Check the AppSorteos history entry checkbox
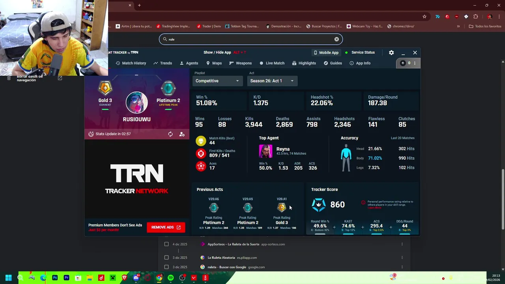Screen dimensions: 505x284 coord(166,244)
